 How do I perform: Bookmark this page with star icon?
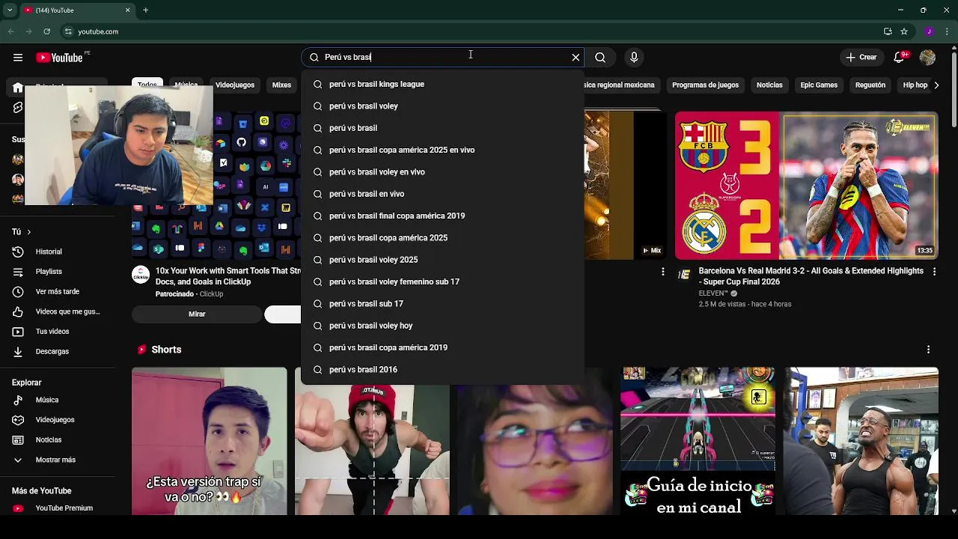904,31
